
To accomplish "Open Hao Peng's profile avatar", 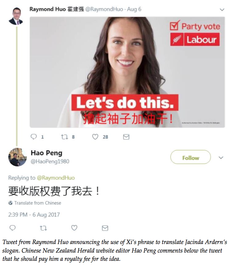I will point(17,157).
